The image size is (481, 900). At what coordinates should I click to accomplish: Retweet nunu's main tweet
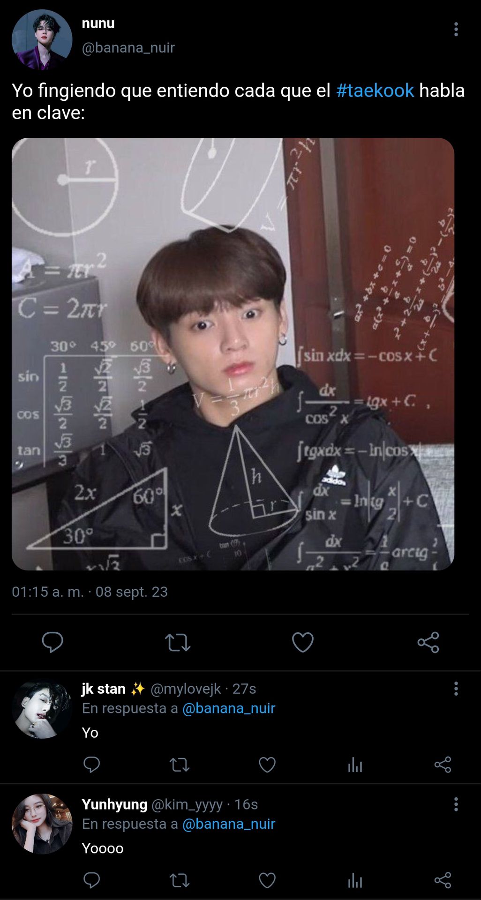pos(178,643)
